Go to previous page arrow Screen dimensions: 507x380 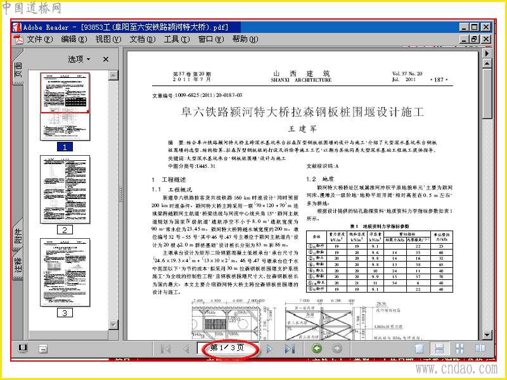(186, 349)
